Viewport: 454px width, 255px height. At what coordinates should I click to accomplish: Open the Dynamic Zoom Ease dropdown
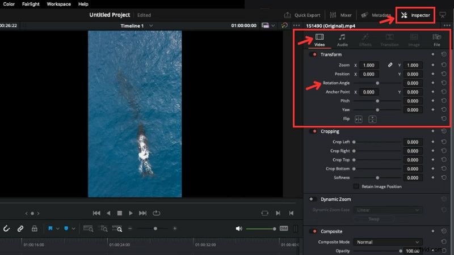tap(388, 210)
